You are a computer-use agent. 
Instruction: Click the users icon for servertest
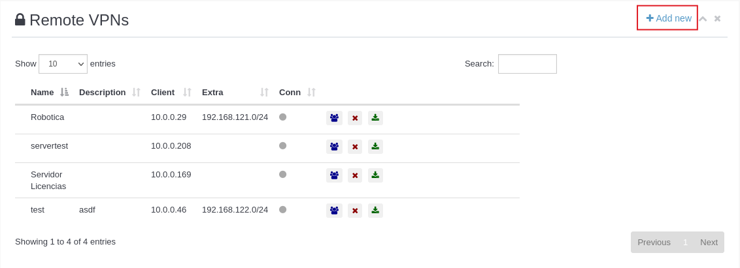[334, 147]
